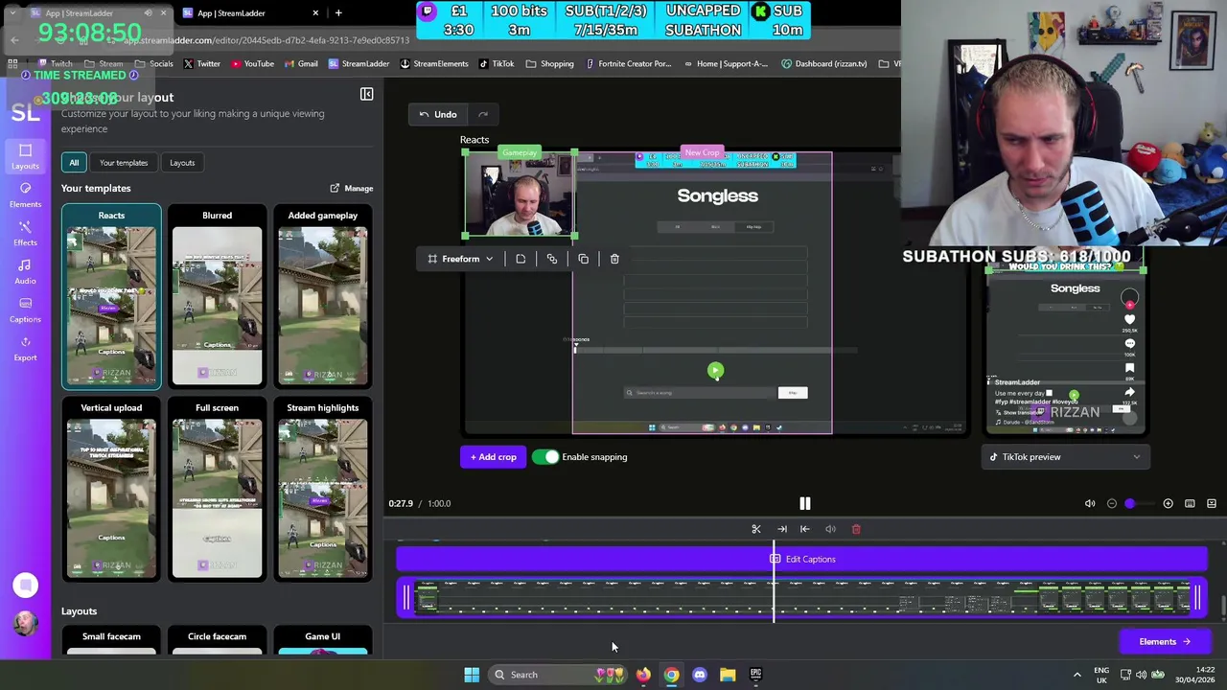Click the Edit Captions bar
Screen dimensions: 1227x690
(801, 560)
